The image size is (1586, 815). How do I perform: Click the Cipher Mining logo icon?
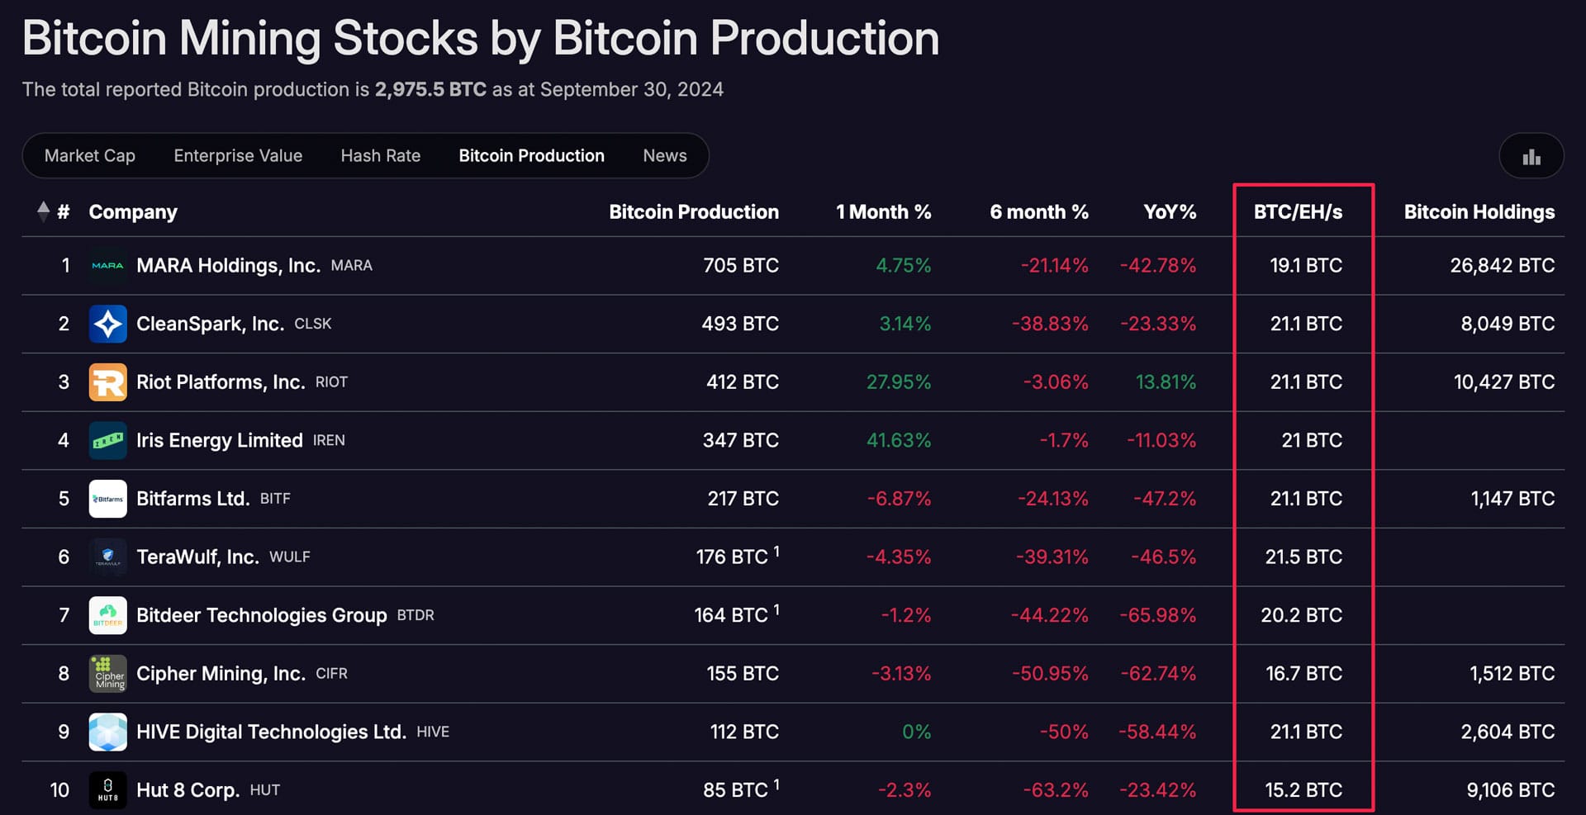(107, 674)
